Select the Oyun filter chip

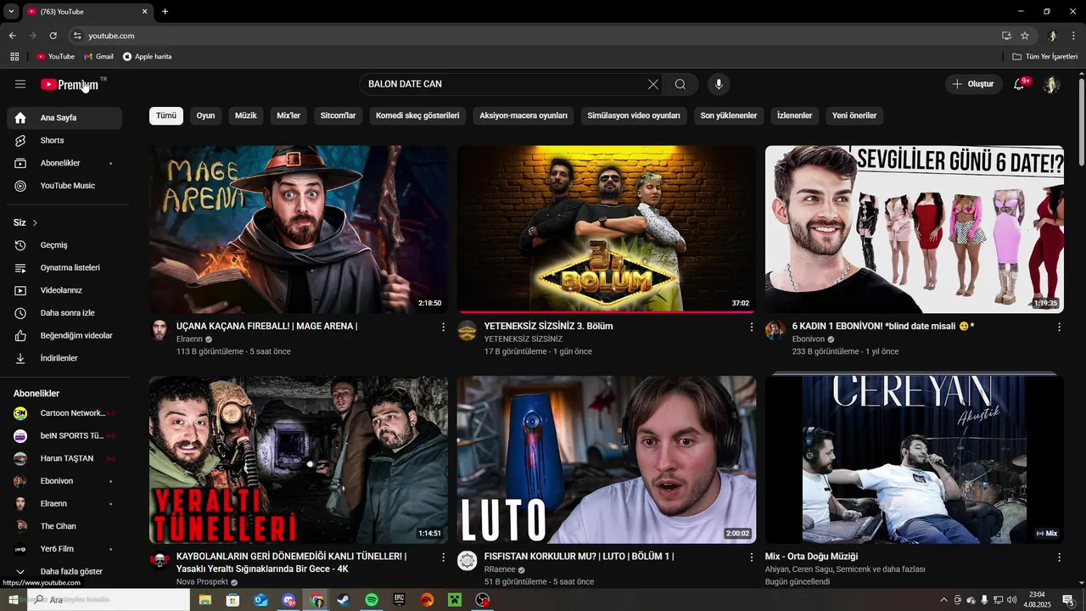(206, 115)
